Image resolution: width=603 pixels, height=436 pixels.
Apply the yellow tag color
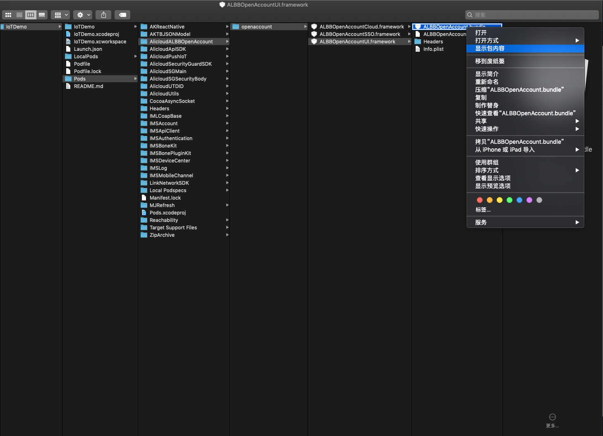click(500, 200)
